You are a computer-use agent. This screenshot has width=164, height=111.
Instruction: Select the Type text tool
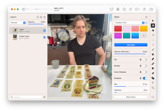pos(153,83)
